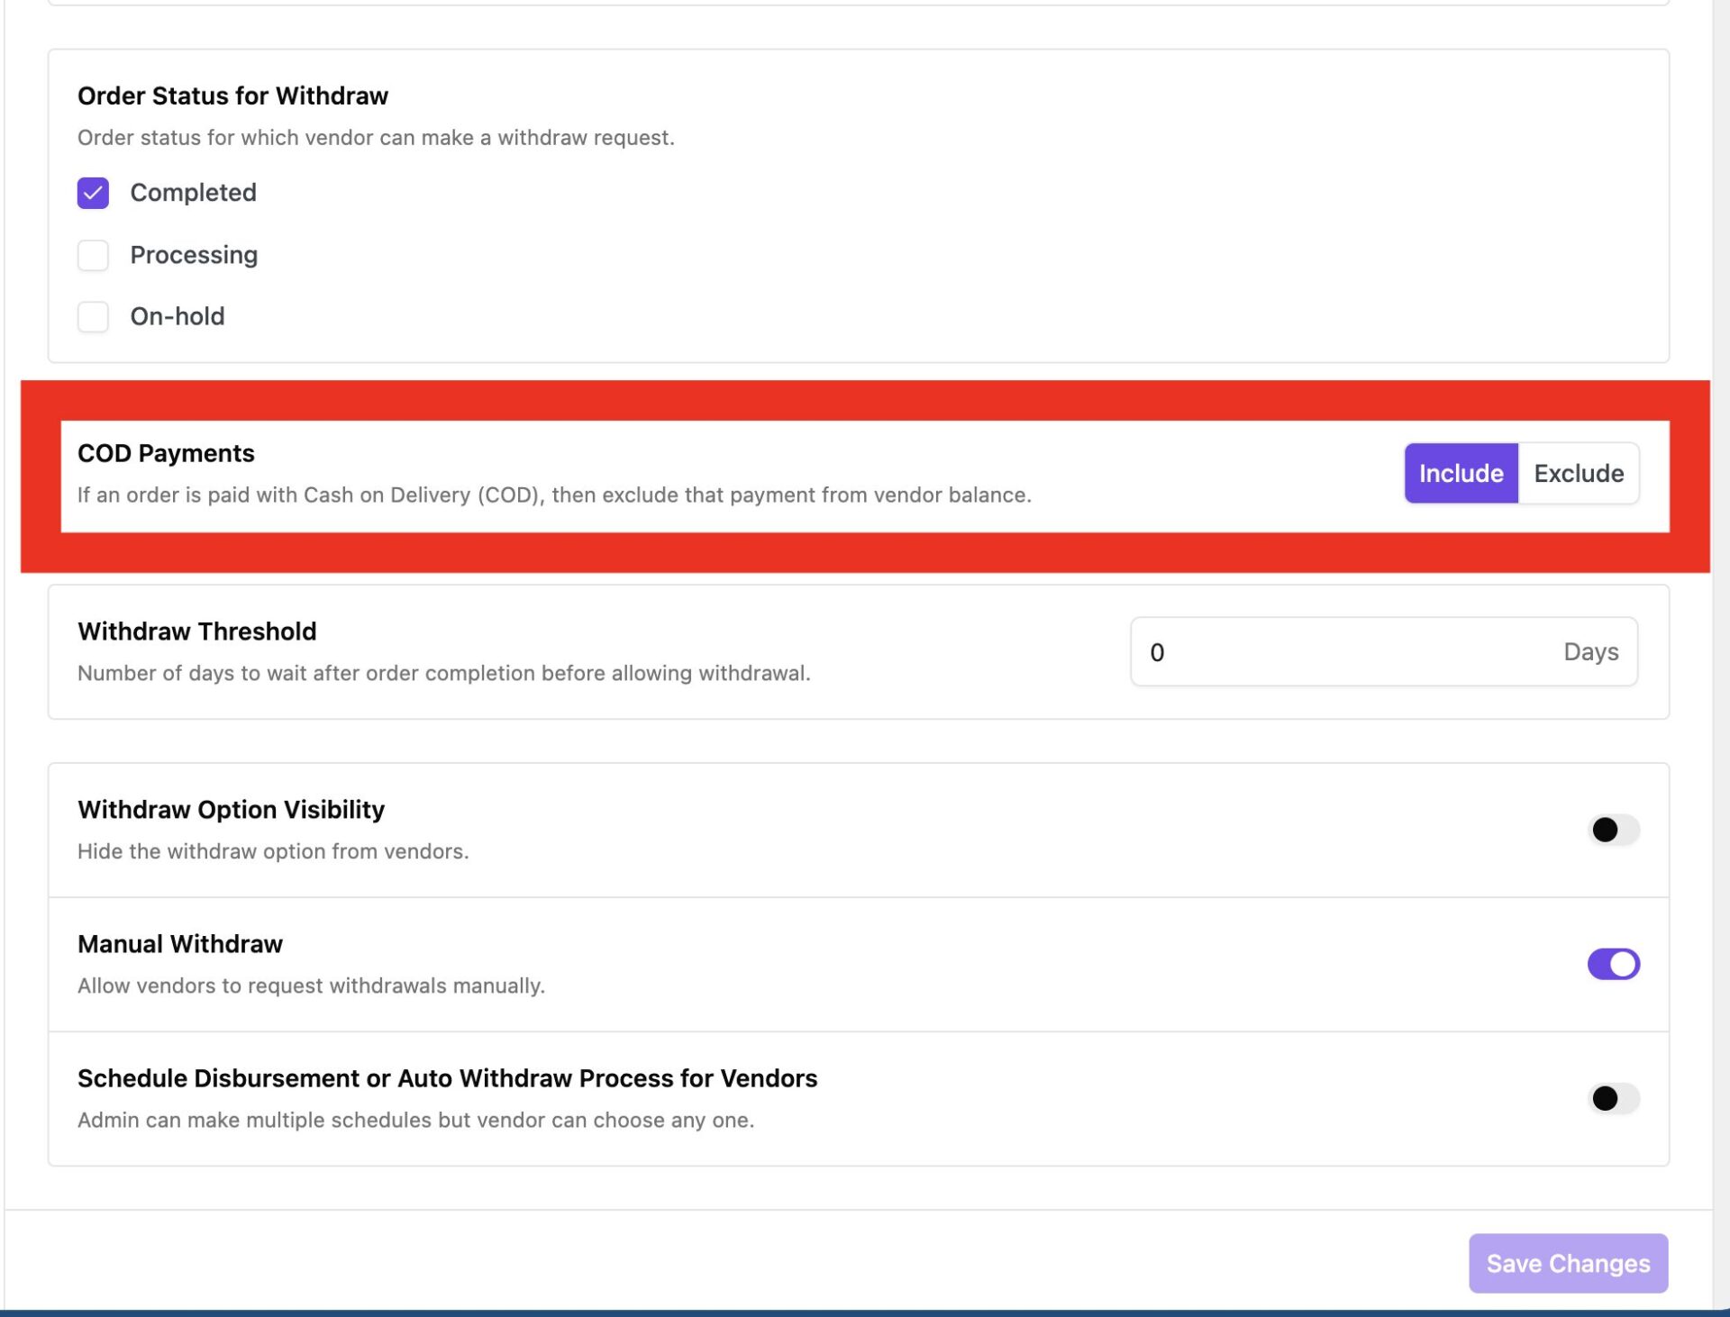Select Include for COD Payments
The width and height of the screenshot is (1730, 1317).
point(1461,473)
